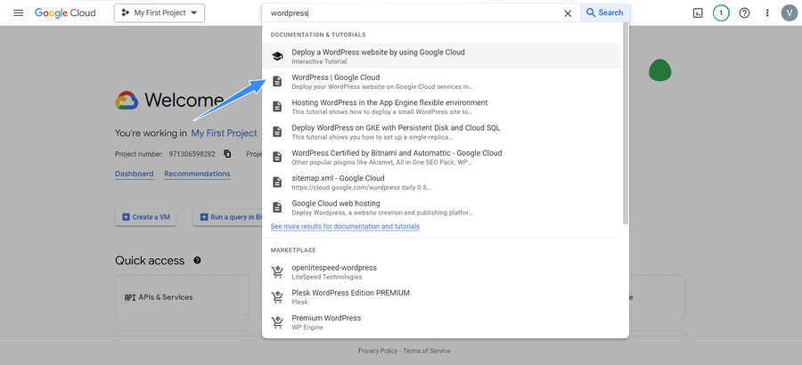Open the hamburger navigation menu

[x=19, y=12]
